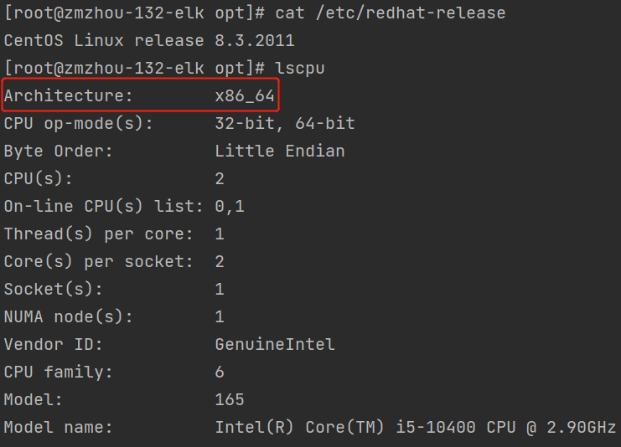Click the Byte Order label
Viewport: 621px width, 447px height.
(x=58, y=152)
